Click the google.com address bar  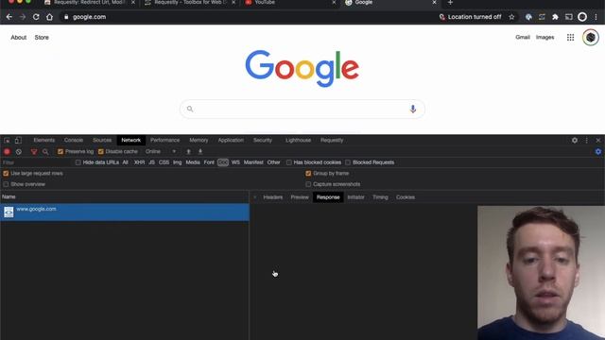[247, 17]
